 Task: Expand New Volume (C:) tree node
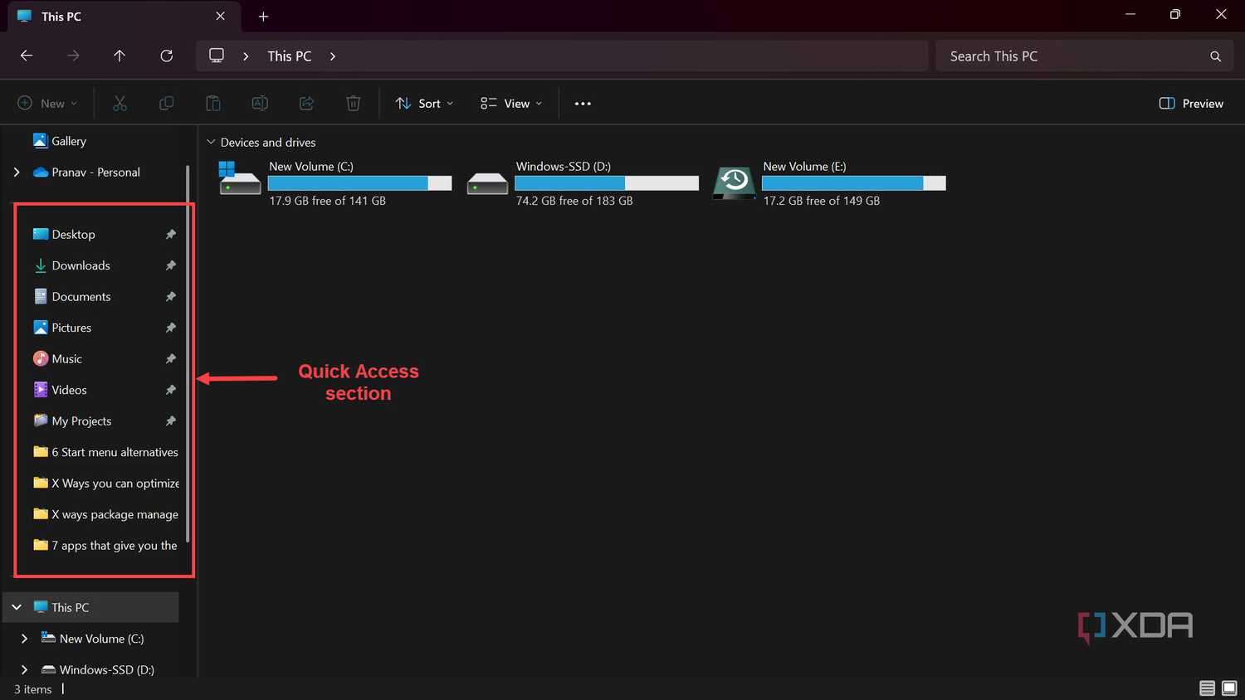[x=24, y=639]
